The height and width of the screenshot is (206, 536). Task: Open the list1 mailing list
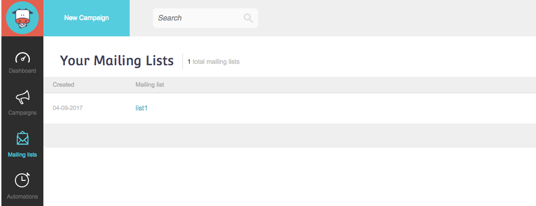click(x=141, y=108)
